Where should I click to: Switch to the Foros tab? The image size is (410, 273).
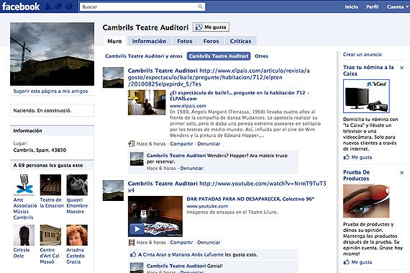pos(211,41)
